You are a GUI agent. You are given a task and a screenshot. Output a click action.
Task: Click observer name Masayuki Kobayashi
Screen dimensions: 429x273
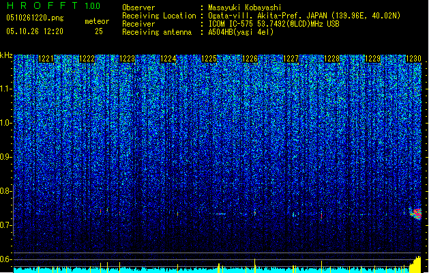(x=245, y=8)
